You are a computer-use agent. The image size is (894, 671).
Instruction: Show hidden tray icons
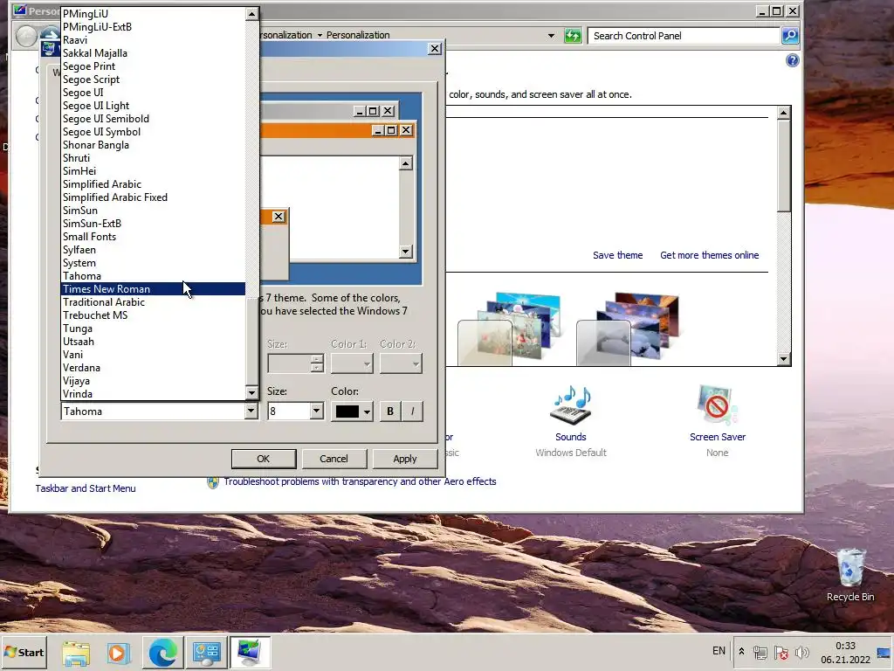tap(741, 651)
